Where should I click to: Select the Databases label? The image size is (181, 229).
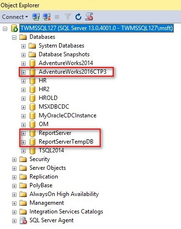(43, 37)
